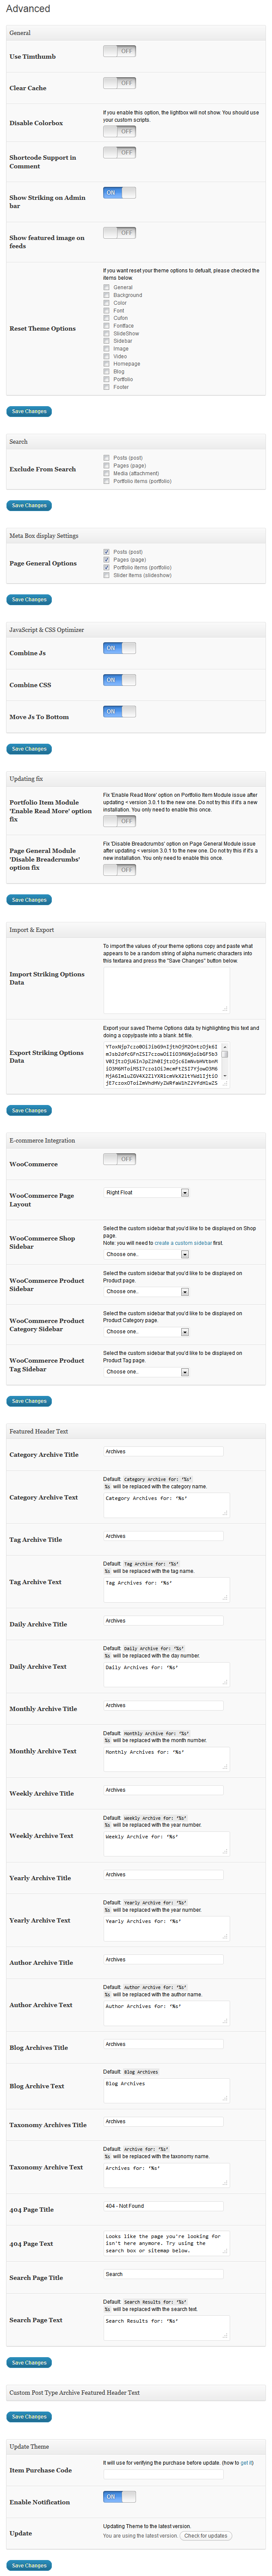272x2576 pixels.
Task: Check the Footer reset theme option
Action: pyautogui.click(x=107, y=387)
